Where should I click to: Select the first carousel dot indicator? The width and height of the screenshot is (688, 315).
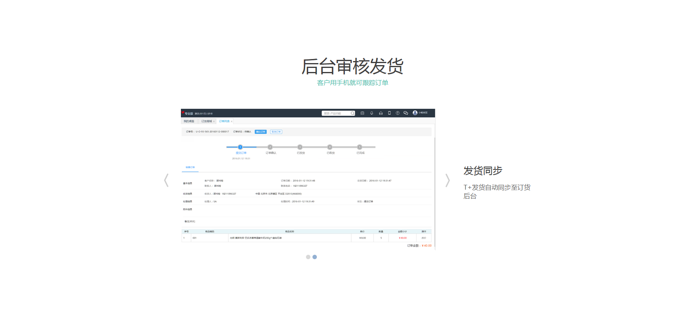308,257
